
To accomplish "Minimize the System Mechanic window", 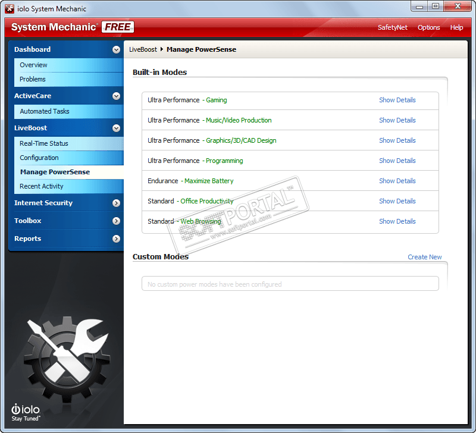I will tap(419, 7).
